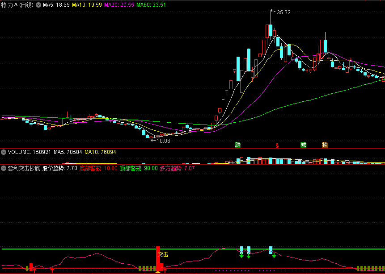This screenshot has width=385, height=274.
Task: Click the orange 榜 marker icon
Action: 325,145
